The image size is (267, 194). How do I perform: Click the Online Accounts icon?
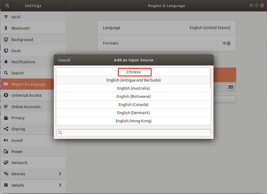6,107
